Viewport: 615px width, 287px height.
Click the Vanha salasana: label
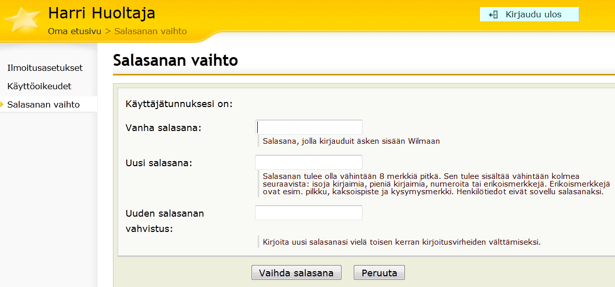[x=164, y=127]
